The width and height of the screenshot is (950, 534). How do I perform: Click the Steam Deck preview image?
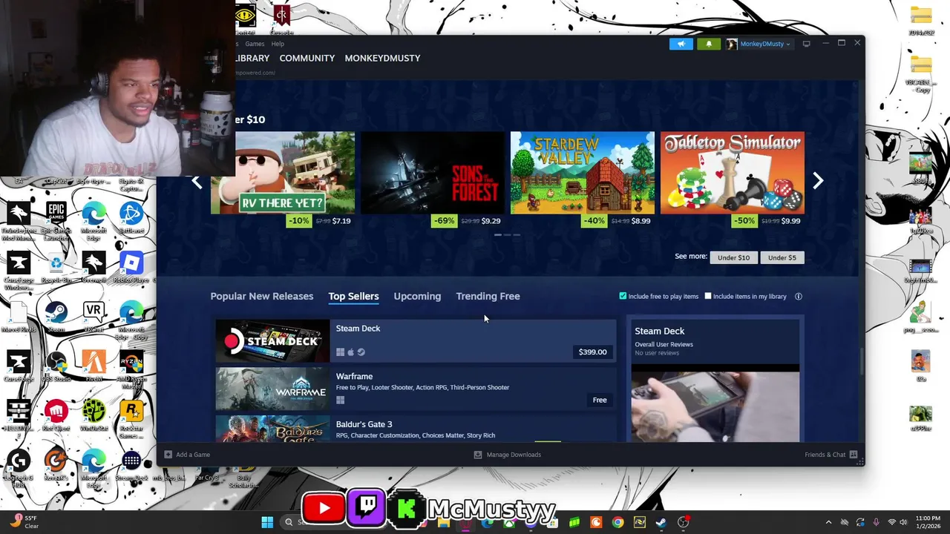(x=715, y=404)
